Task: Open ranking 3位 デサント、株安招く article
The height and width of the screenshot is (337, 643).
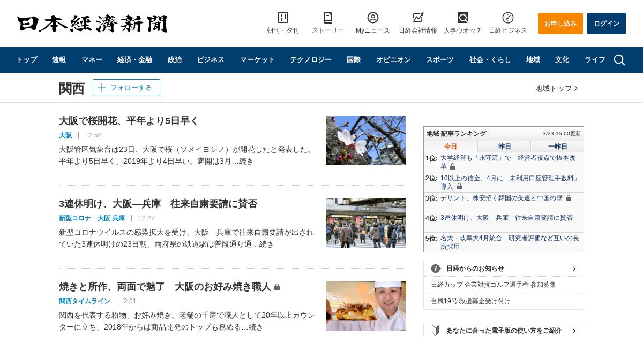Action: point(502,198)
